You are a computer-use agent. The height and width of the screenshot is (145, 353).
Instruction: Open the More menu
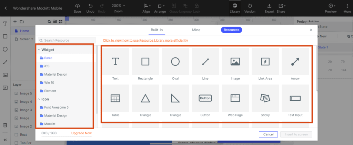click(x=347, y=8)
